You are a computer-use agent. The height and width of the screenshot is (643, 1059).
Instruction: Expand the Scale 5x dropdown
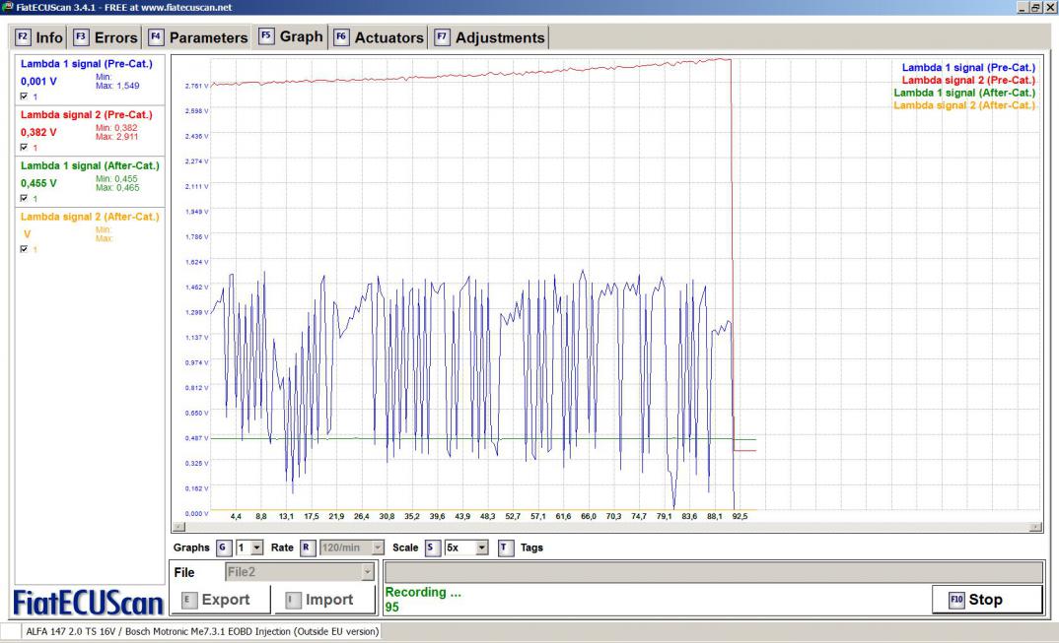pos(482,547)
